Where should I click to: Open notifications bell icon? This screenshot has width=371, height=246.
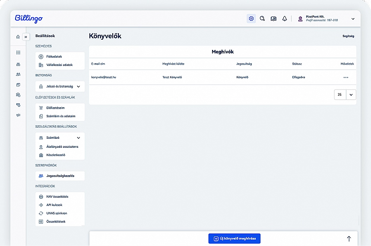[285, 19]
